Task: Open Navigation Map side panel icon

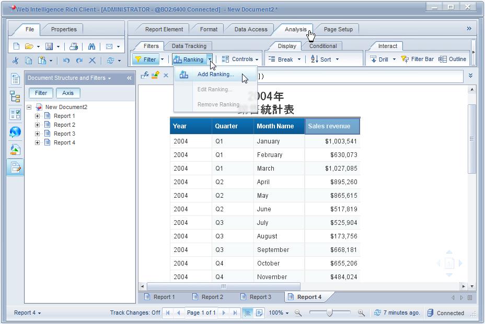Action: point(15,97)
